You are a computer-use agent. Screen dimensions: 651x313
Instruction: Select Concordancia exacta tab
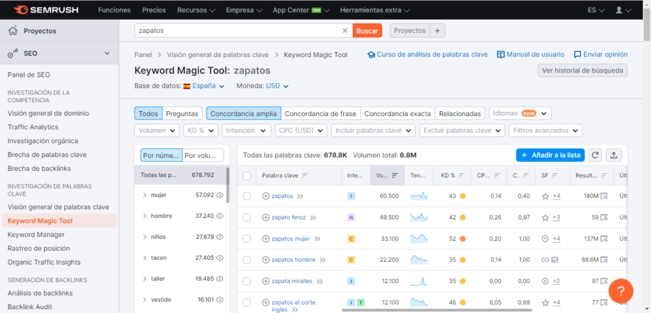click(397, 113)
